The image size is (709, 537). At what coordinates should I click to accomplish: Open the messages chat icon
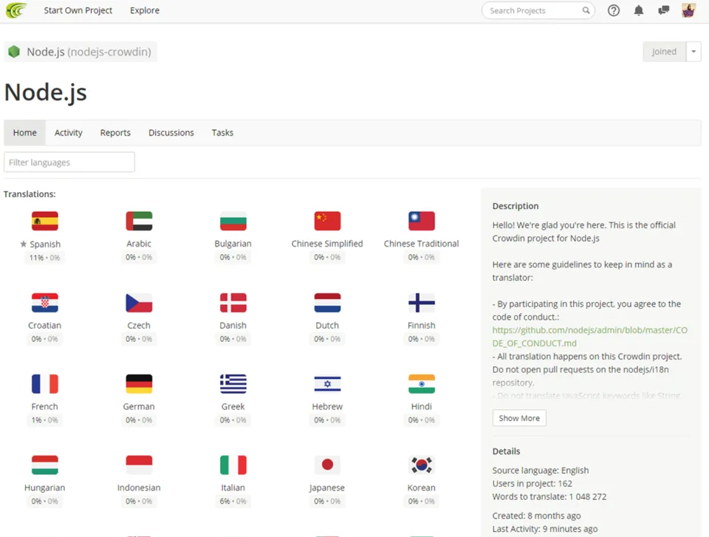click(663, 10)
